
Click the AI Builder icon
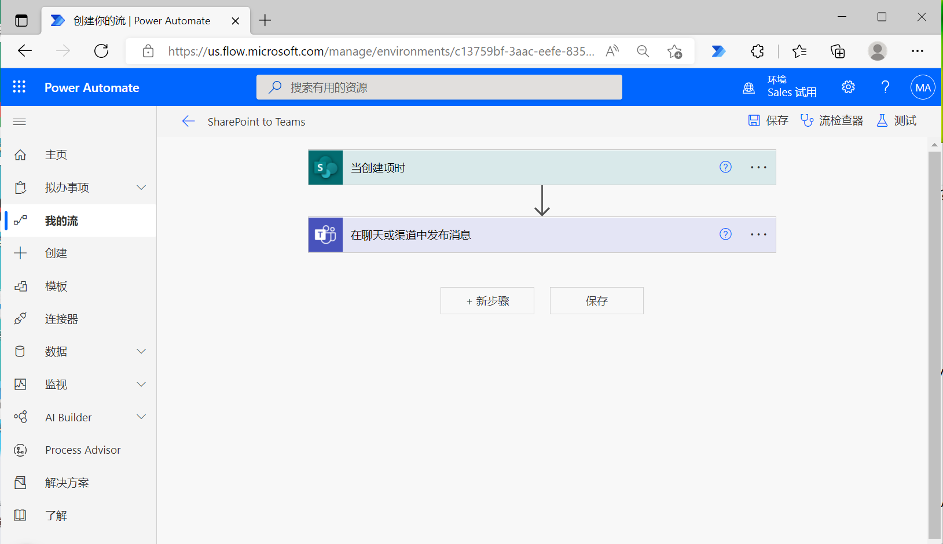tap(20, 417)
